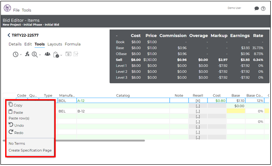Click the Base Co... column header
Image resolution: width=272 pixels, height=166 pixels.
click(x=255, y=95)
